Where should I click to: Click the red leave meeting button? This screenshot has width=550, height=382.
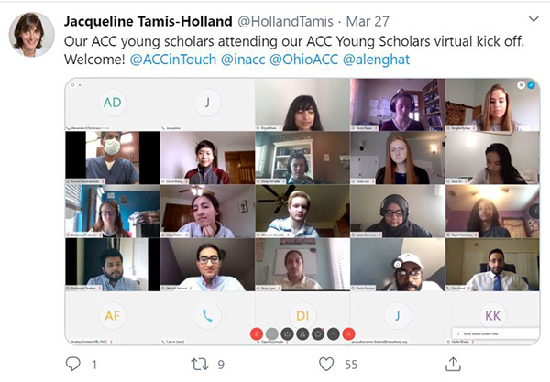[348, 334]
